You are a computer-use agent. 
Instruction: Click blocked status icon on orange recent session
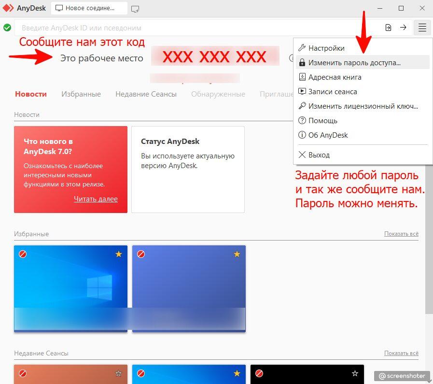[x=23, y=373]
